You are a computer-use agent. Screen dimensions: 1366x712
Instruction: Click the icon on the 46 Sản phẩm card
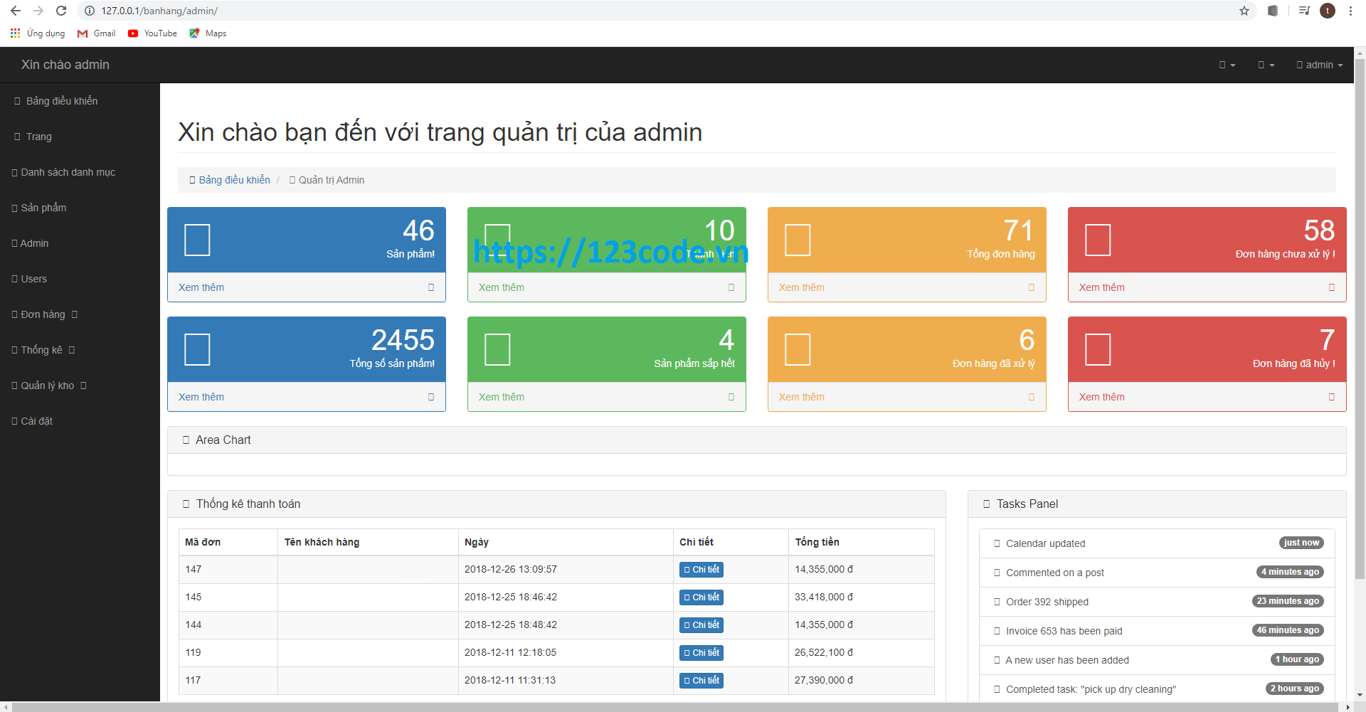[197, 240]
